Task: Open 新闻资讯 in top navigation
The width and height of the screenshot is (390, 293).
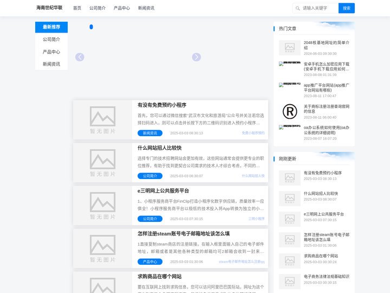Action: pos(146,8)
